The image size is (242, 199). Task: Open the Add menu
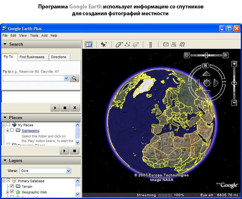(44, 35)
